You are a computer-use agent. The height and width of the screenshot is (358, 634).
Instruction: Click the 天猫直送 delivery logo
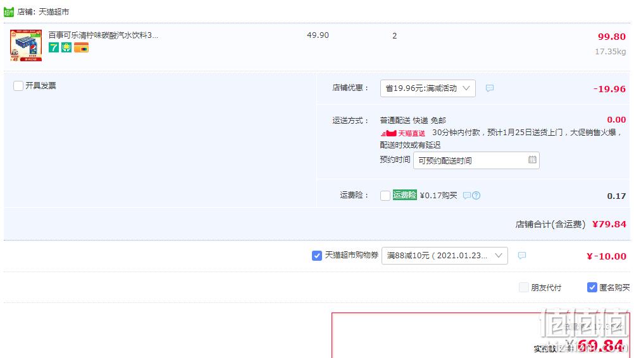coord(402,133)
